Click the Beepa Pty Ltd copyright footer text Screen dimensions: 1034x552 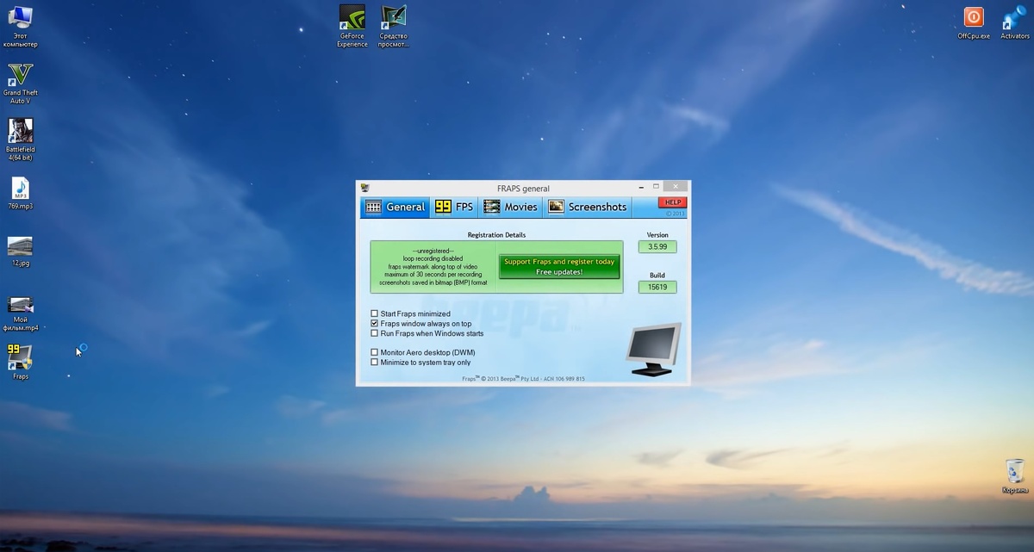(x=523, y=379)
